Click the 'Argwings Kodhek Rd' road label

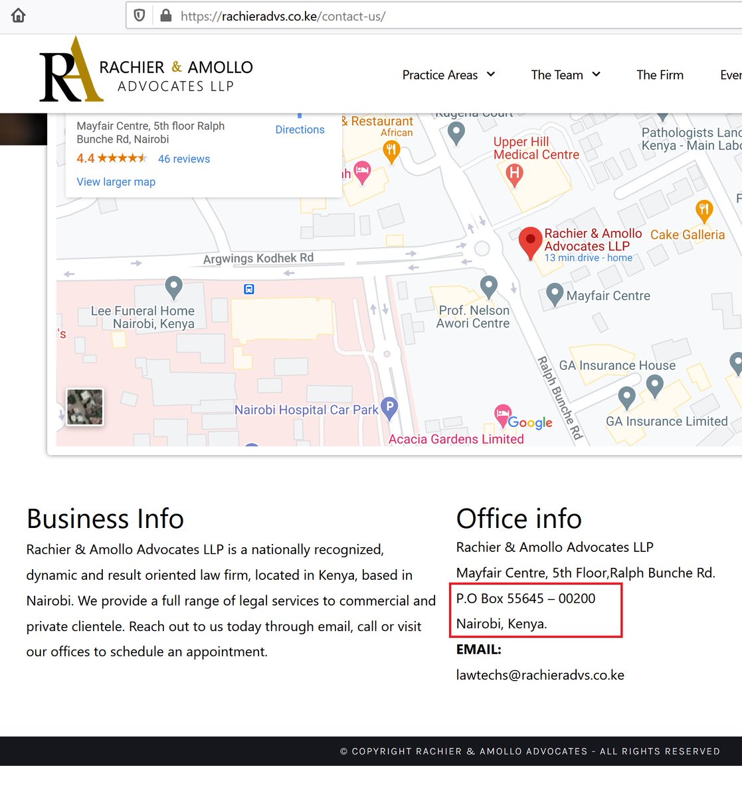[258, 258]
